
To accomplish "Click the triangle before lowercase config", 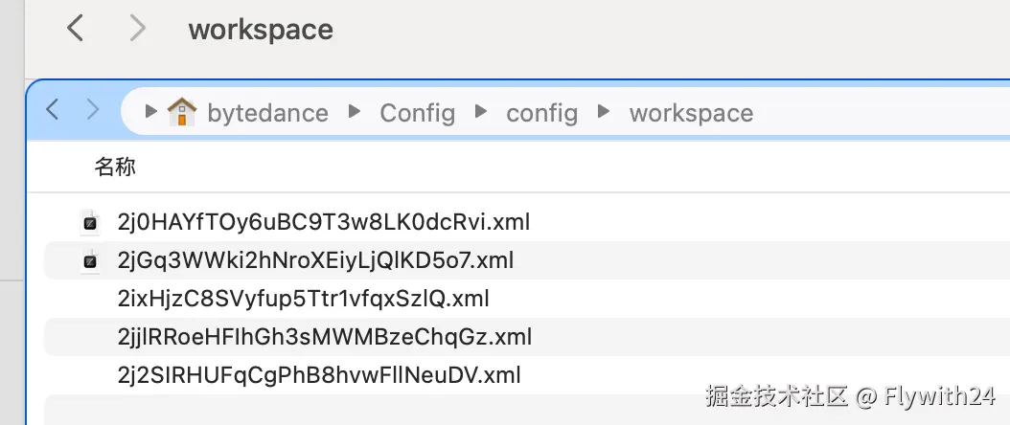I will [x=481, y=112].
